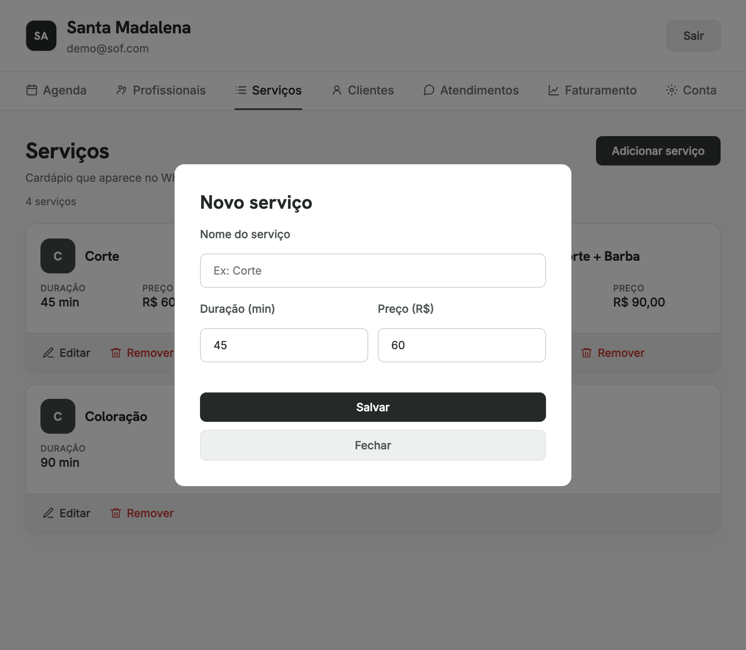Image resolution: width=746 pixels, height=650 pixels.
Task: Click the Santa Madalena business name
Action: click(129, 28)
